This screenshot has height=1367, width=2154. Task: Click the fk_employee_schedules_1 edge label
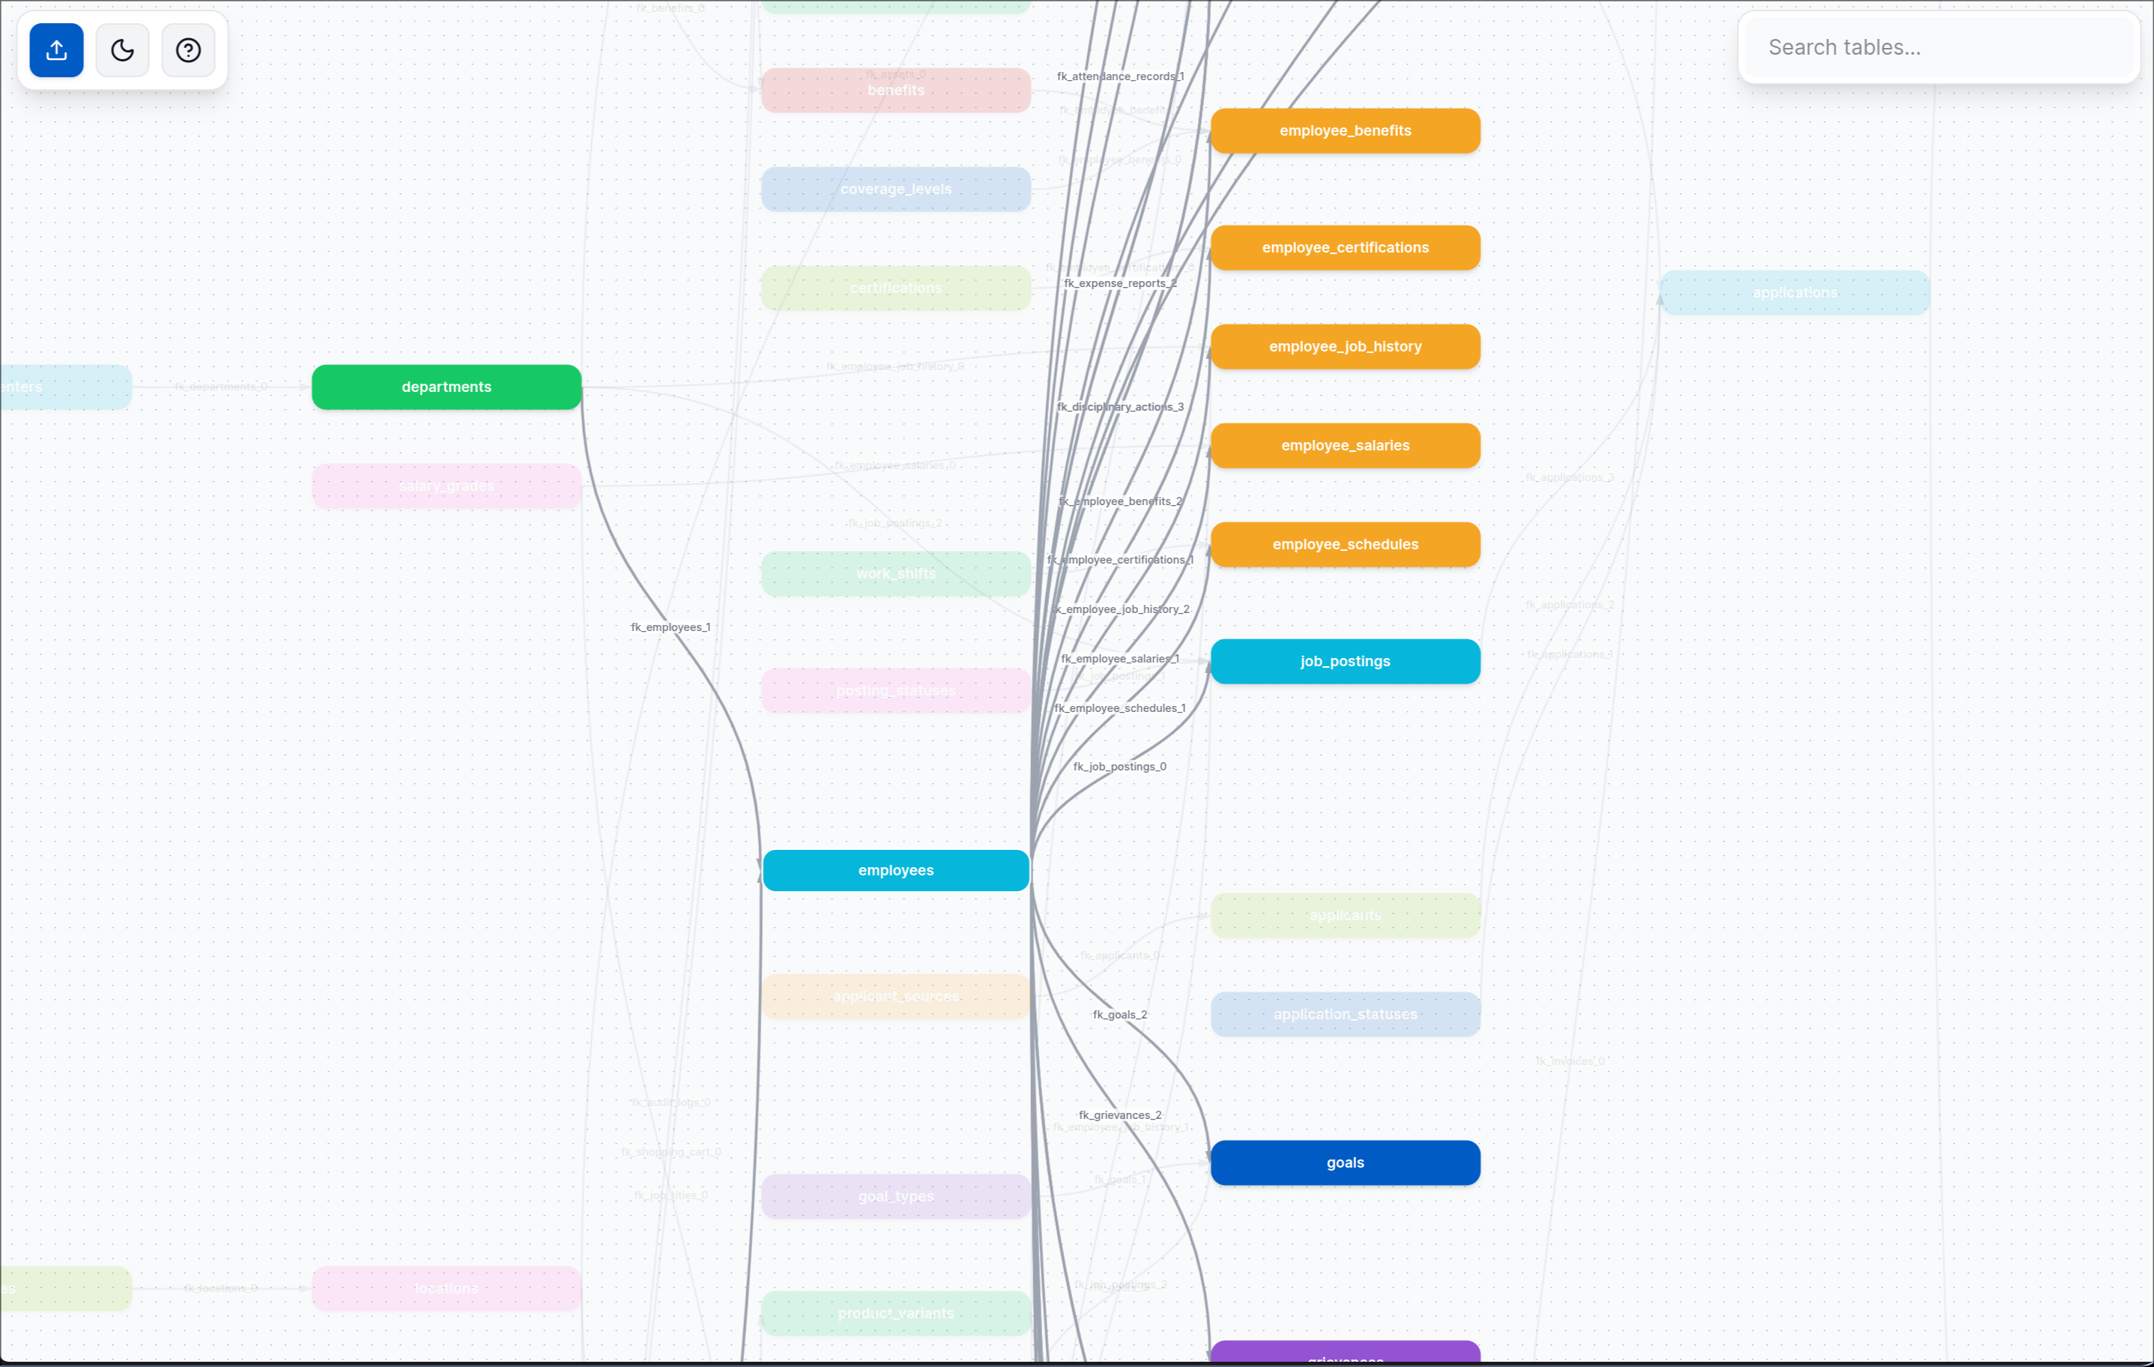[1120, 708]
